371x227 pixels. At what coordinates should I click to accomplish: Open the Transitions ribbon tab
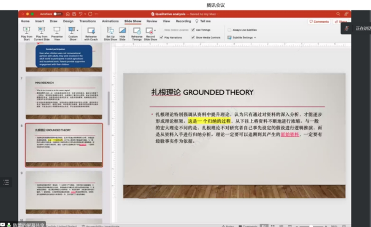point(87,21)
